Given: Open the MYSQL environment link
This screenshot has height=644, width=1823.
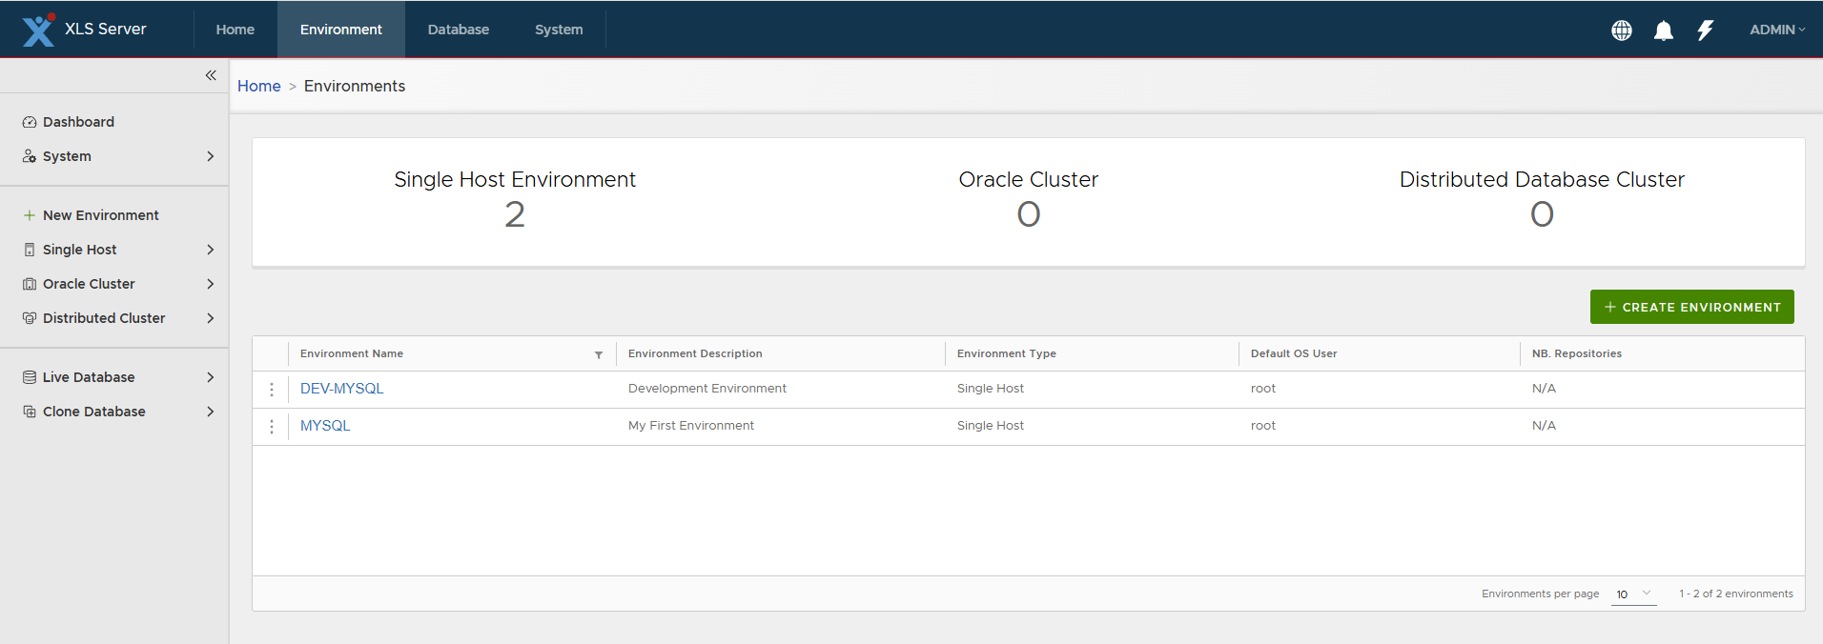Looking at the screenshot, I should tap(325, 426).
